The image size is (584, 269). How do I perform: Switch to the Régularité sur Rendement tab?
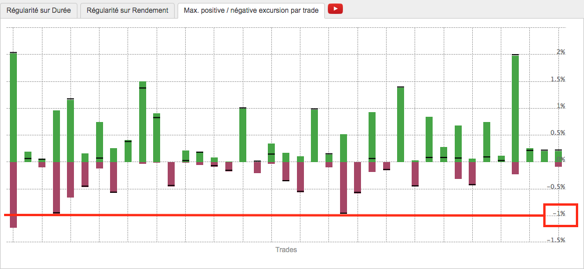coord(128,10)
